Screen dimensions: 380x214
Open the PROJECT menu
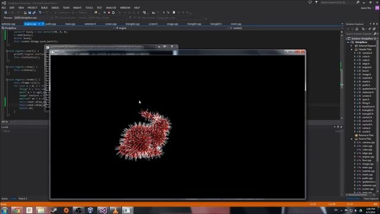pos(32,8)
